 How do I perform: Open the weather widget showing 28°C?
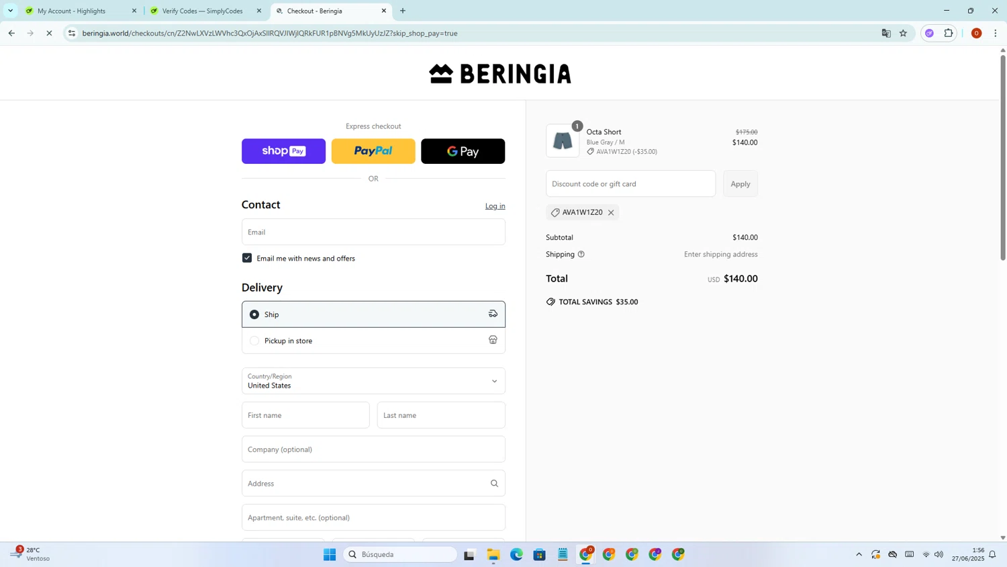point(30,554)
